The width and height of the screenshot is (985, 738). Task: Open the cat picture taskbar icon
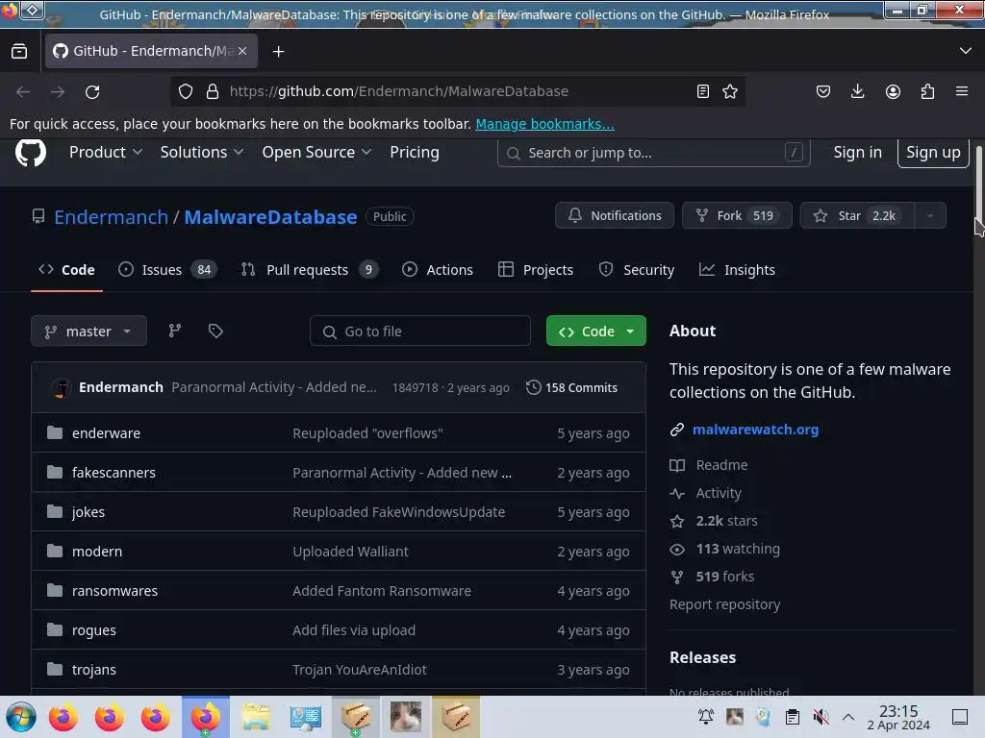[x=406, y=717]
